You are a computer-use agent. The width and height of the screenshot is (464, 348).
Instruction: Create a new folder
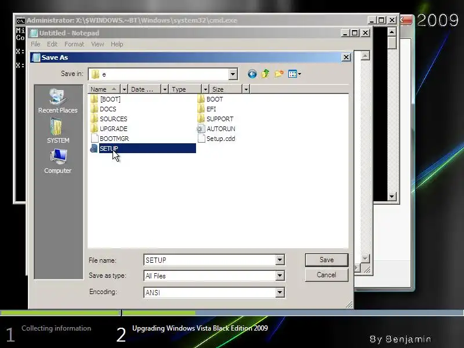[x=279, y=74]
